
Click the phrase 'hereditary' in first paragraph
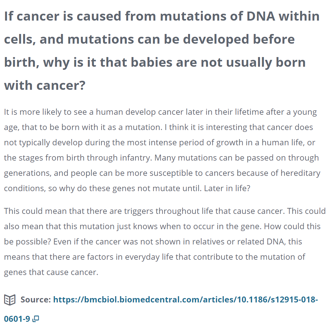301,173
